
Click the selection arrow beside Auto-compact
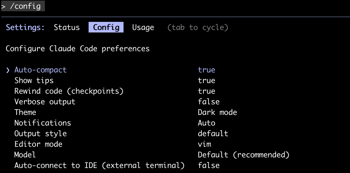tap(8, 70)
